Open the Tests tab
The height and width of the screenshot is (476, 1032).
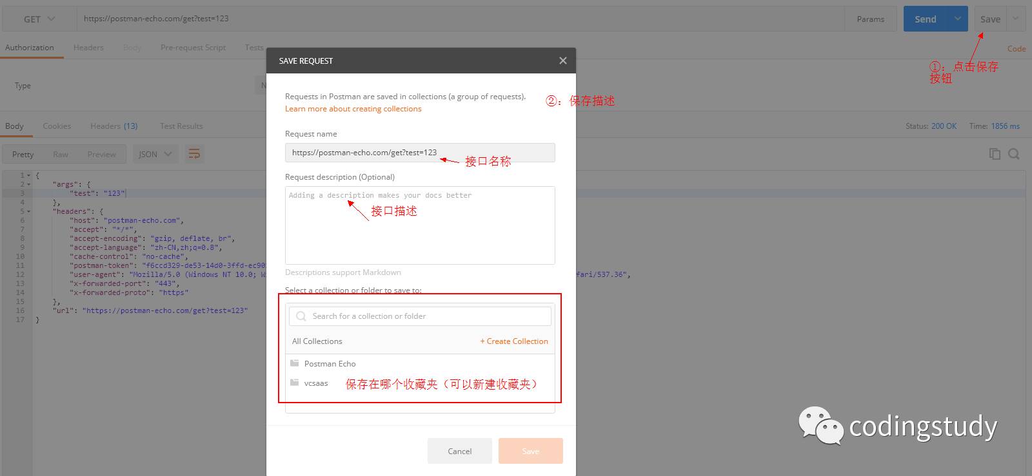coord(254,48)
